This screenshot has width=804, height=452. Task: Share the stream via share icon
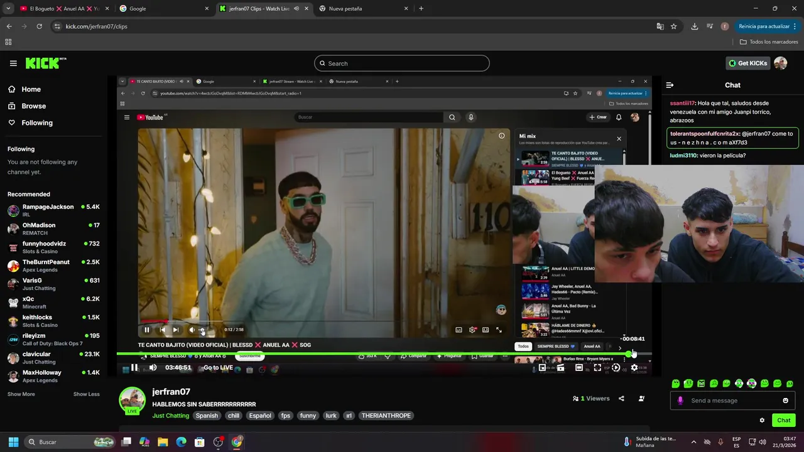(x=621, y=399)
